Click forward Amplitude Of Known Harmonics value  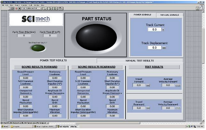point(55,97)
